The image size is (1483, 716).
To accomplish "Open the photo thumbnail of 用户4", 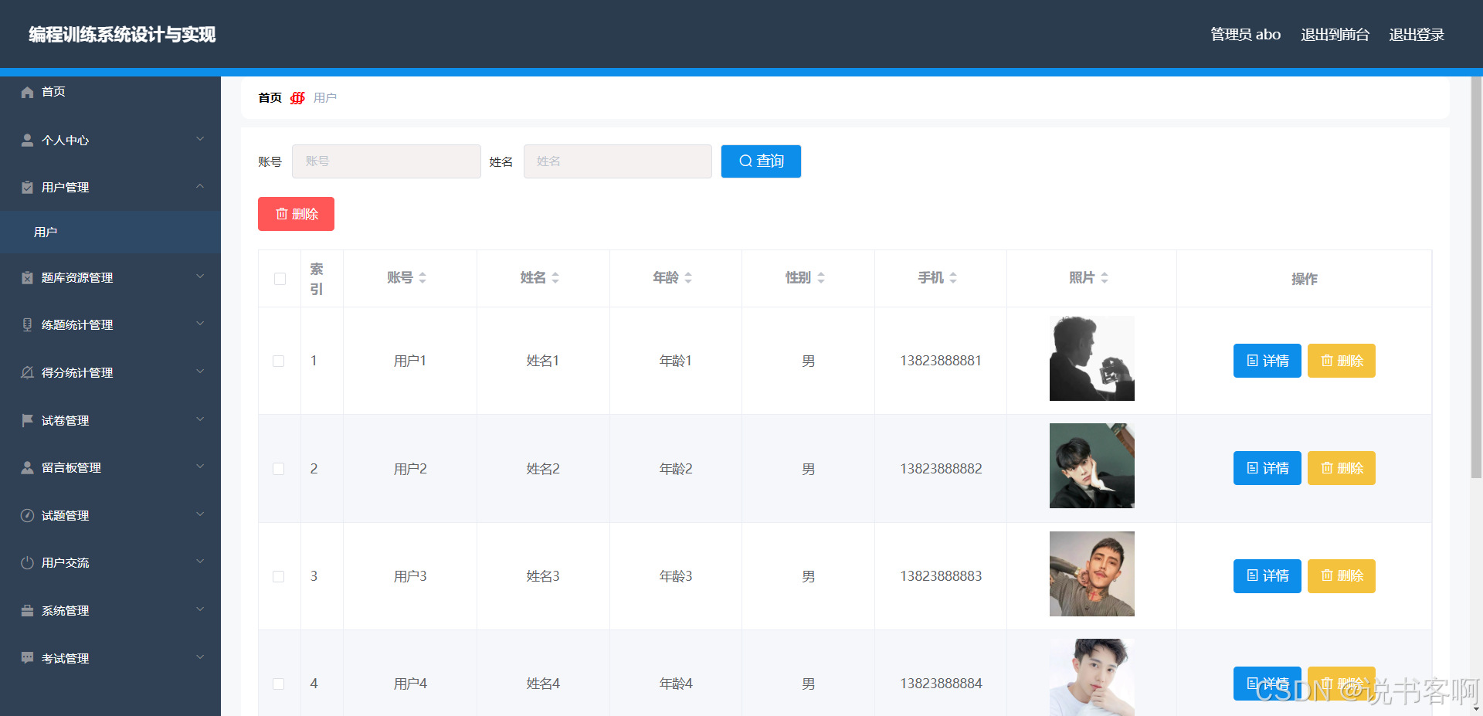I will click(1092, 677).
